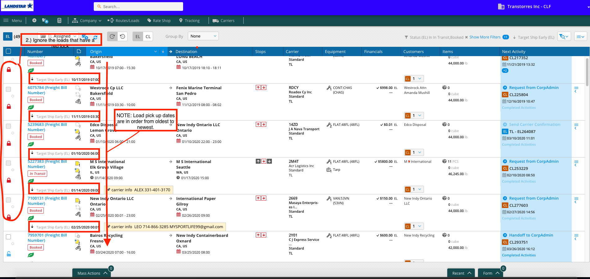Select the radio button on the 5239683 row
Viewport: 590px width, 279px height.
click(13, 133)
